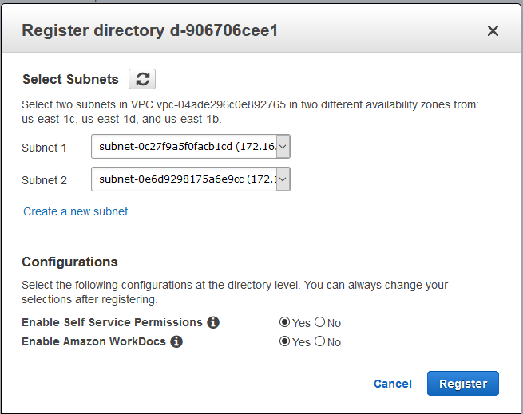This screenshot has height=414, width=523.
Task: Click the Select Subnets heading
Action: (x=70, y=79)
